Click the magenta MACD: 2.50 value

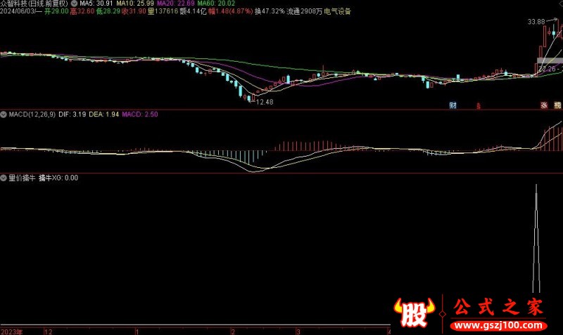click(x=140, y=114)
